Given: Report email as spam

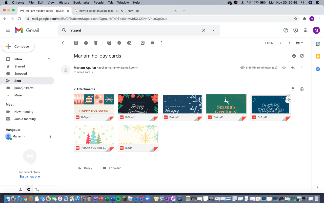Looking at the screenshot, I should pyautogui.click(x=86, y=43).
